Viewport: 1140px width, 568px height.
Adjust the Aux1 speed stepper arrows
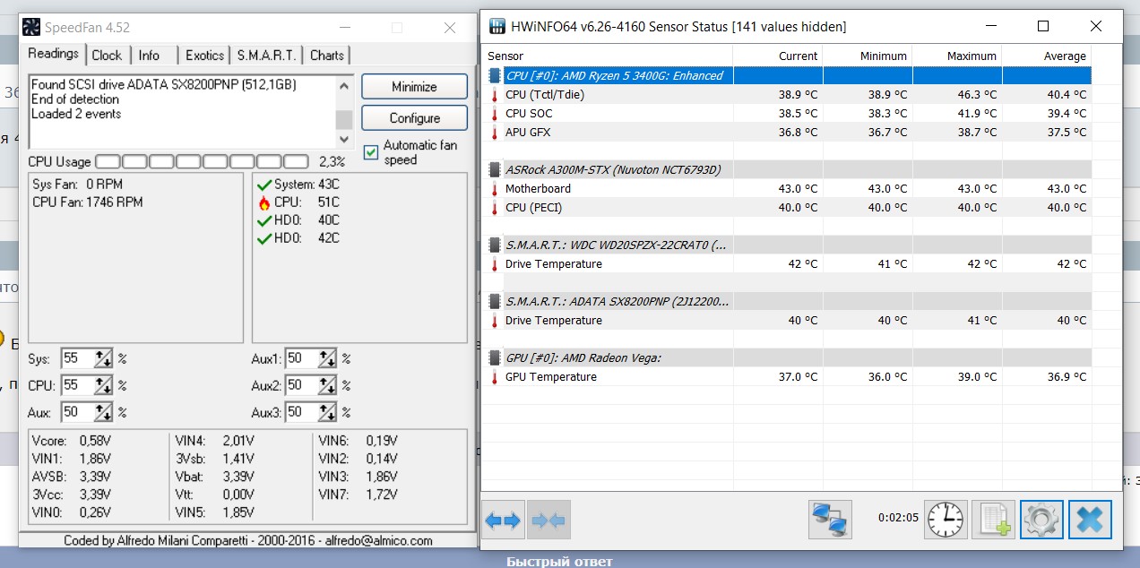click(327, 358)
